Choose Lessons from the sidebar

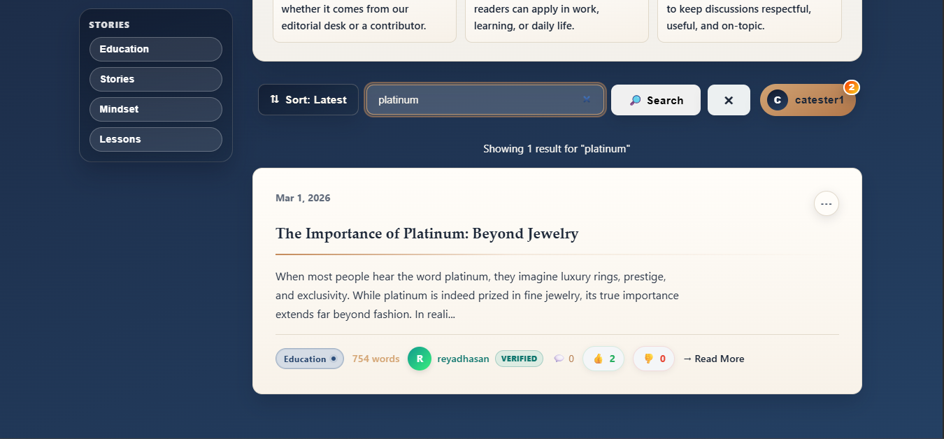pos(155,139)
